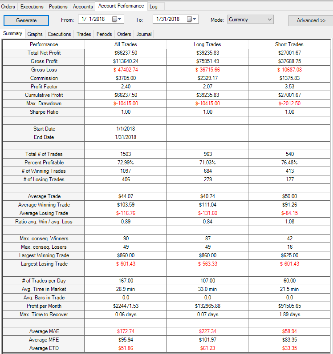Image resolution: width=333 pixels, height=354 pixels.
Task: Switch to the Orders main tab
Action: pyautogui.click(x=8, y=7)
